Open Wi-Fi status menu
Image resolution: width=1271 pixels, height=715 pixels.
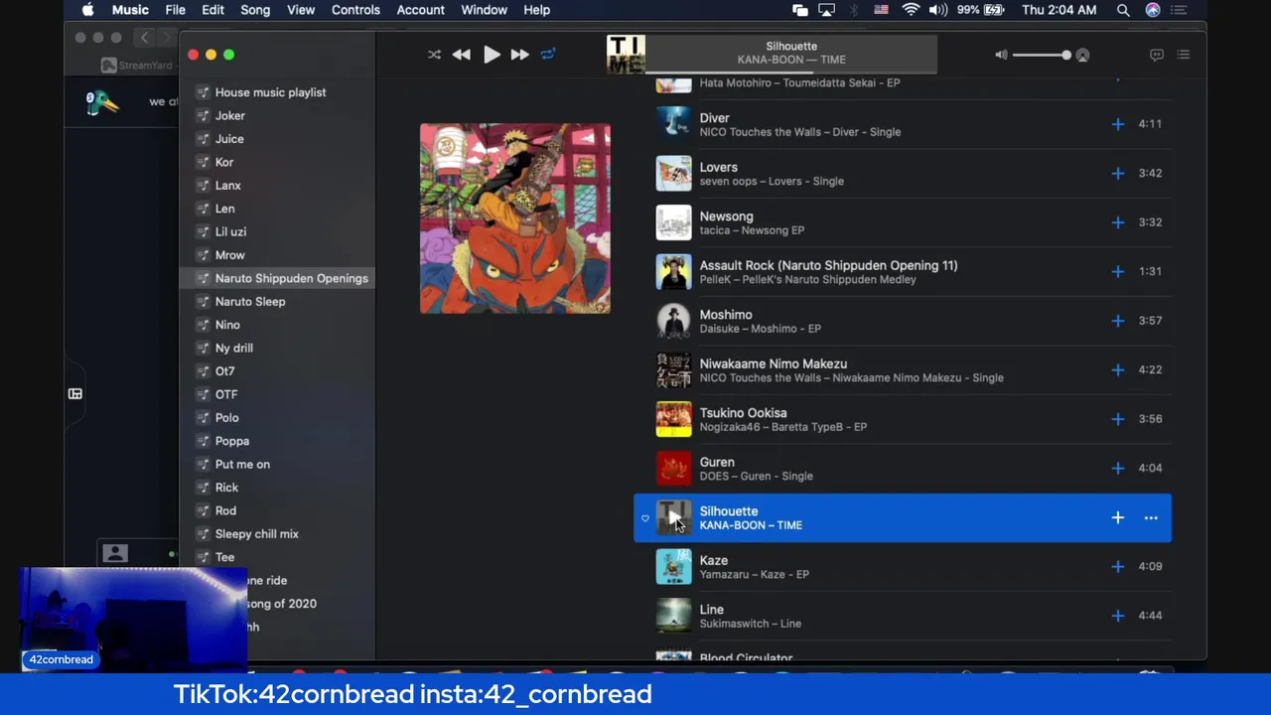[x=911, y=10]
